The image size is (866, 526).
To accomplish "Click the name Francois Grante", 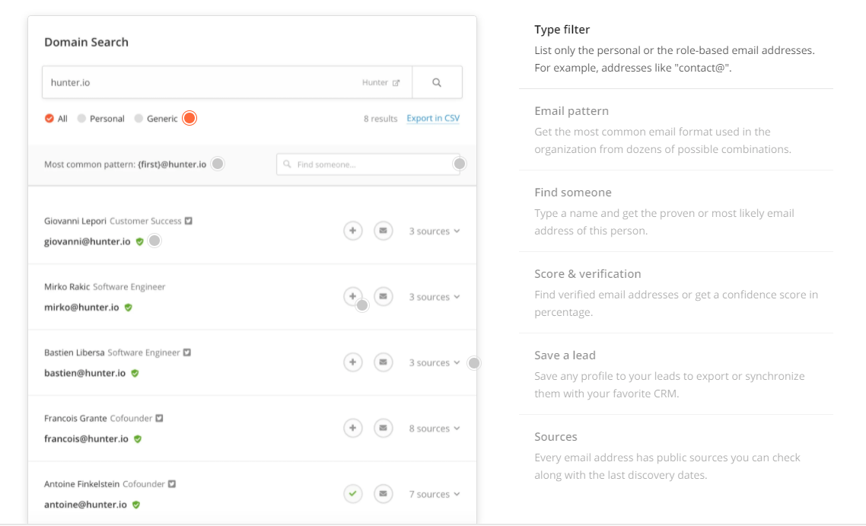I will click(75, 418).
